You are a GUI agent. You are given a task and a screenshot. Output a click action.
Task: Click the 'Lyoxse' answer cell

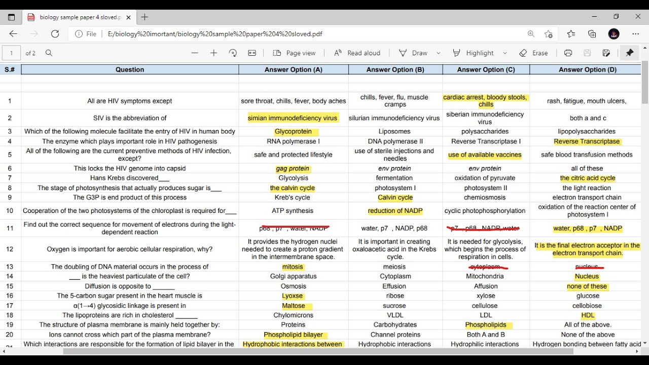(x=293, y=296)
